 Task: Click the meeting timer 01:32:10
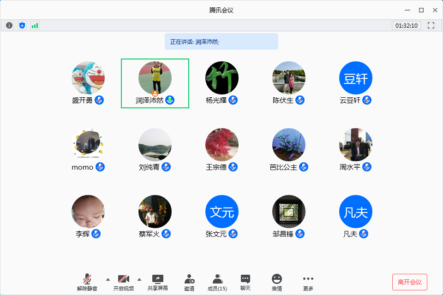click(x=407, y=25)
